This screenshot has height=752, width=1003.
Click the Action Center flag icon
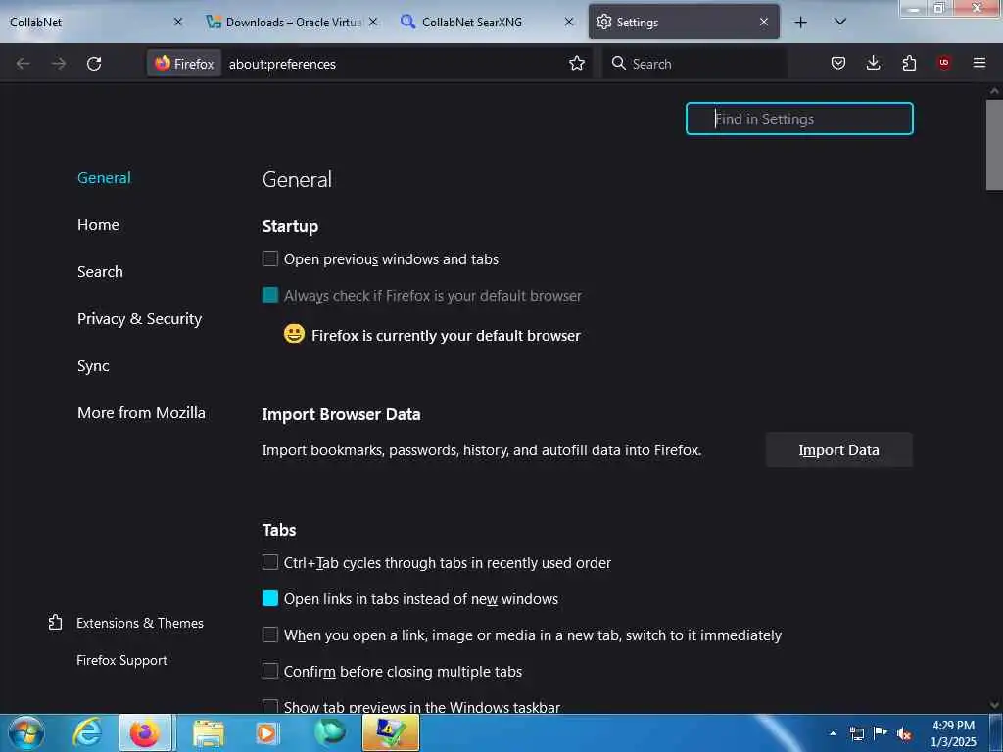881,733
